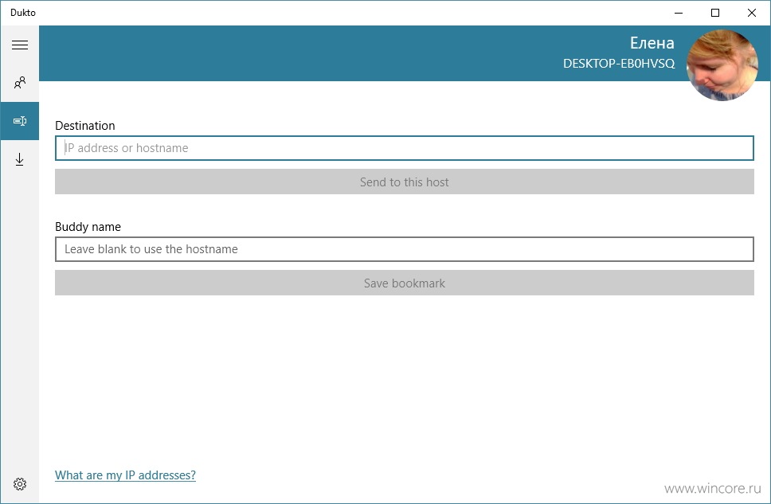Open the hamburger navigation menu

pos(20,45)
